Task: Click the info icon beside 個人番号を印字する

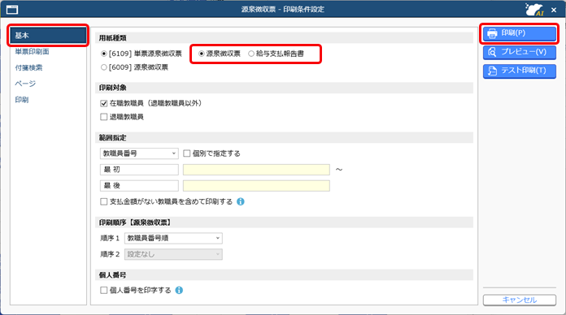Action: pos(179,290)
